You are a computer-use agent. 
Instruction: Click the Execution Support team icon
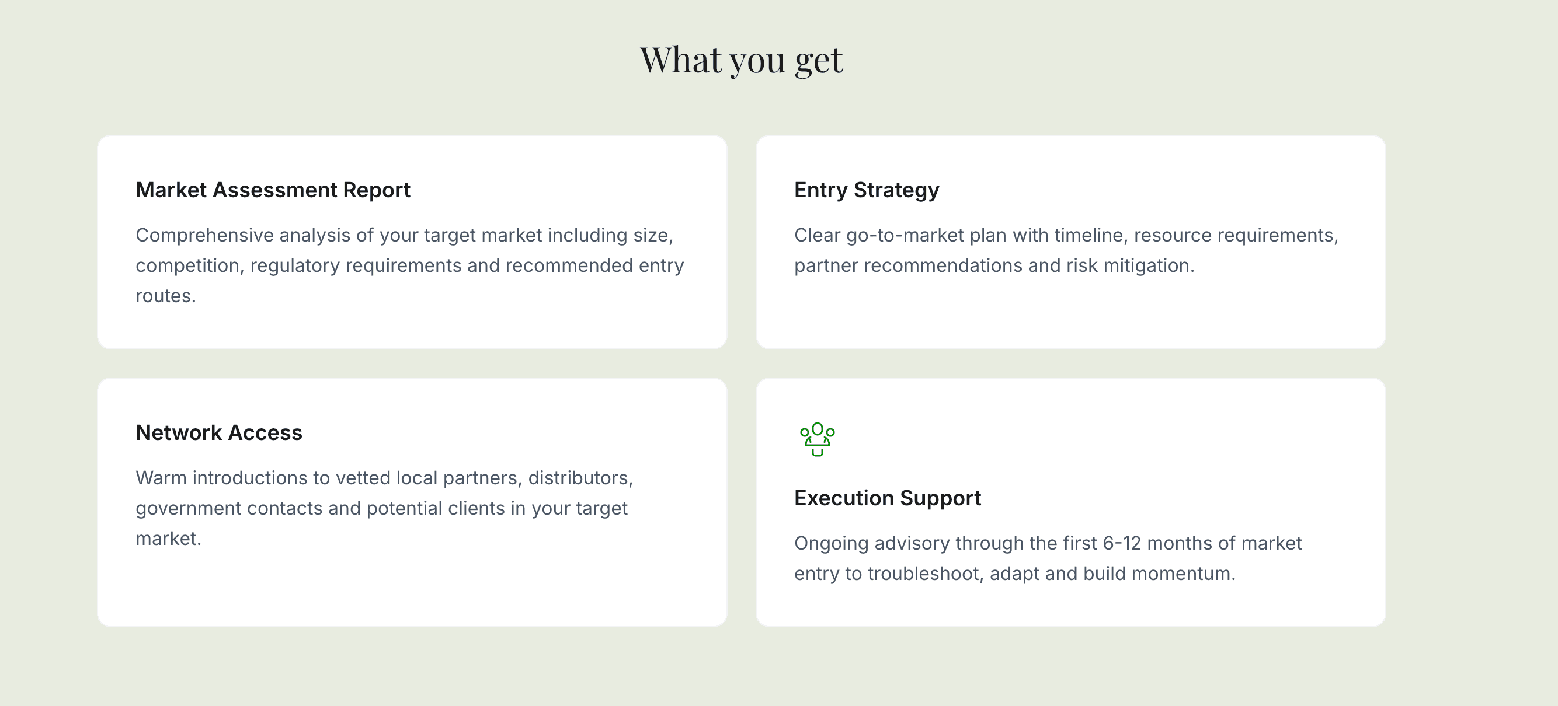(817, 439)
